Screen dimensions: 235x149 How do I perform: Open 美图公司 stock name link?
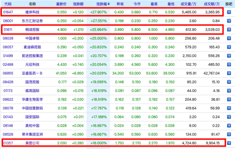32,143
